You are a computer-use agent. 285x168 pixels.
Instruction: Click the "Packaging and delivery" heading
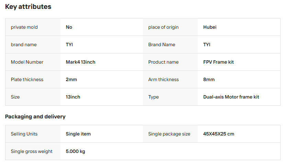35,117
